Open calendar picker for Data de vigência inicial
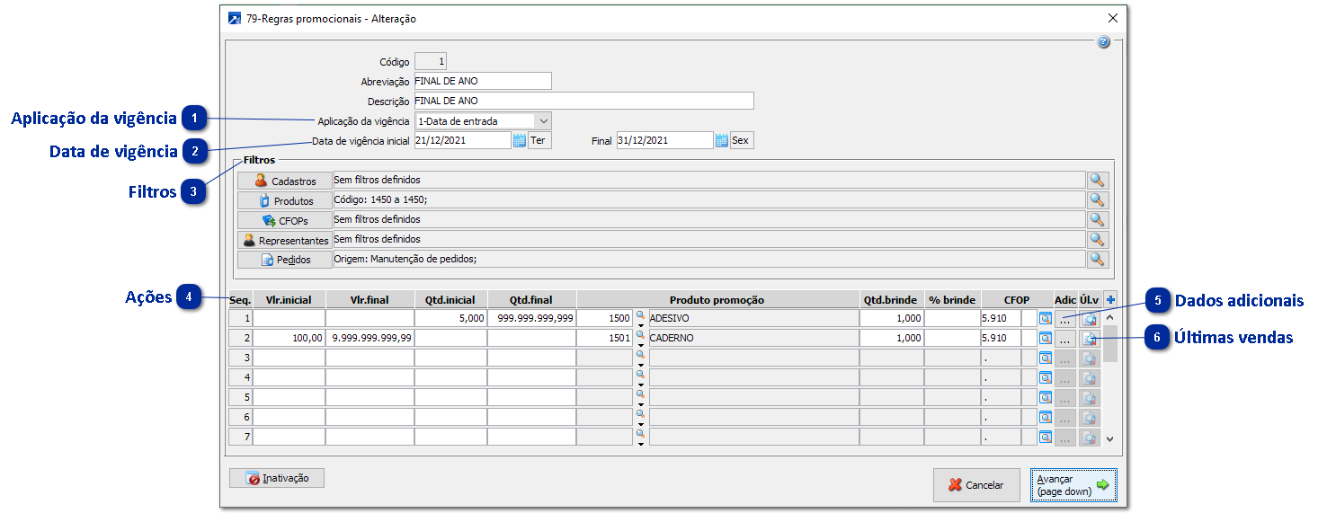 pos(520,140)
